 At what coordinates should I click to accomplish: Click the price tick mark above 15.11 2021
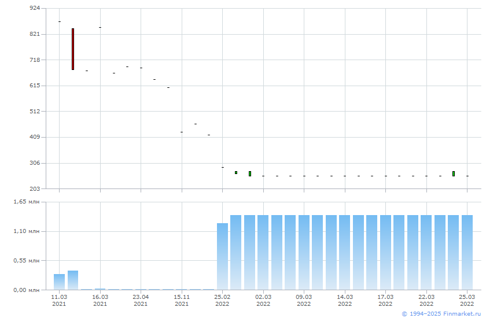pyautogui.click(x=182, y=132)
